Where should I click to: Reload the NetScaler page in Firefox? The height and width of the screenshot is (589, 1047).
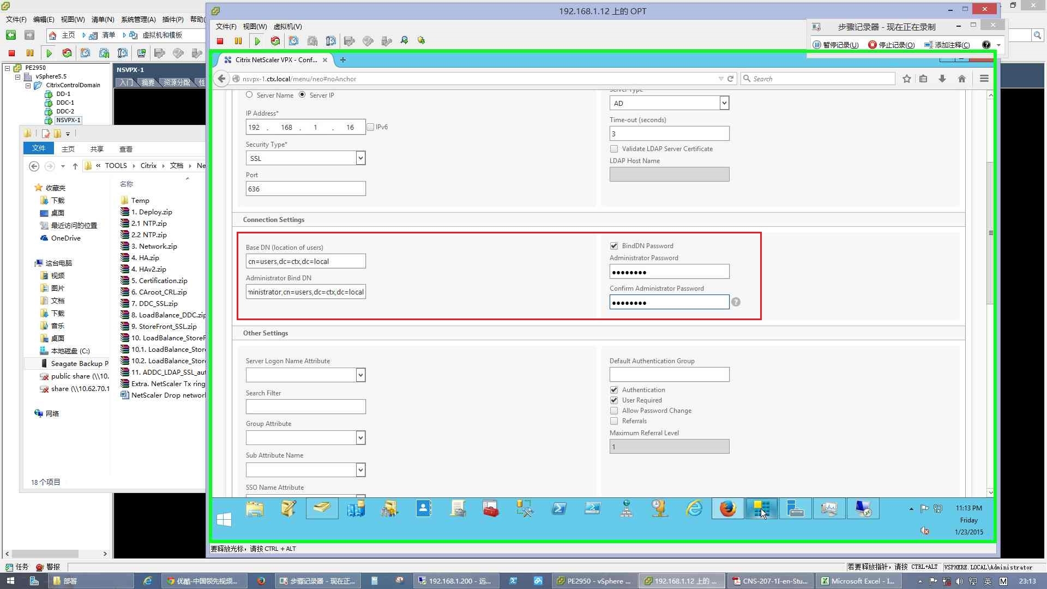pos(731,79)
